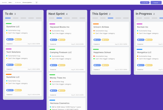Click the blue stage bar under This Sprint

pos(110,18)
